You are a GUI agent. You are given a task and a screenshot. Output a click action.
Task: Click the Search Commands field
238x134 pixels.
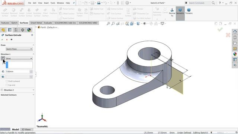[198, 3]
